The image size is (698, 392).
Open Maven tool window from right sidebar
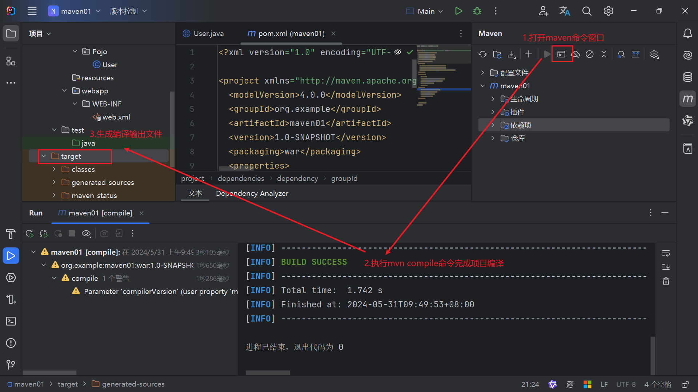tap(687, 99)
